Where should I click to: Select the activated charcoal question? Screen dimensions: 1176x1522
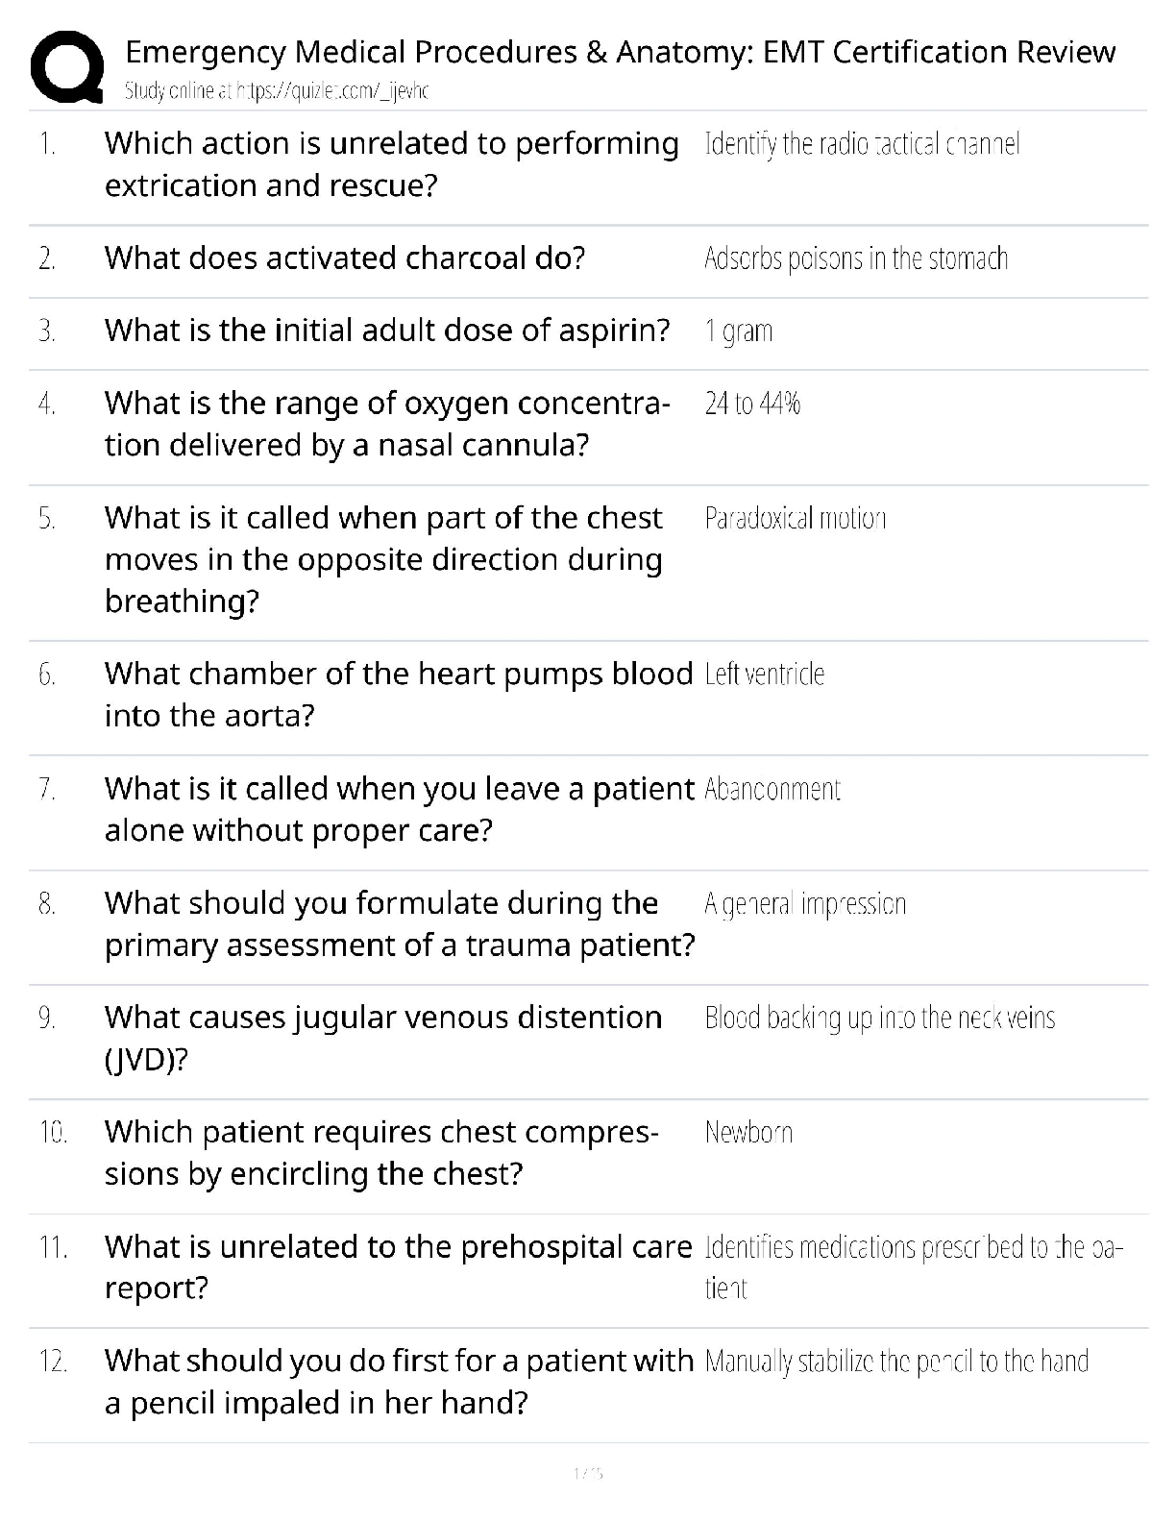pyautogui.click(x=345, y=258)
